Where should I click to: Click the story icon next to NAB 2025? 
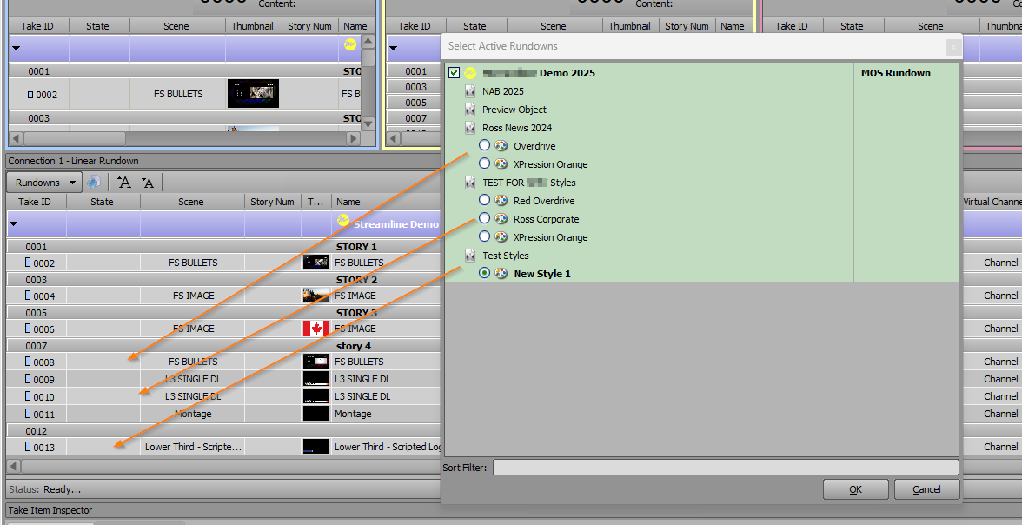click(470, 91)
